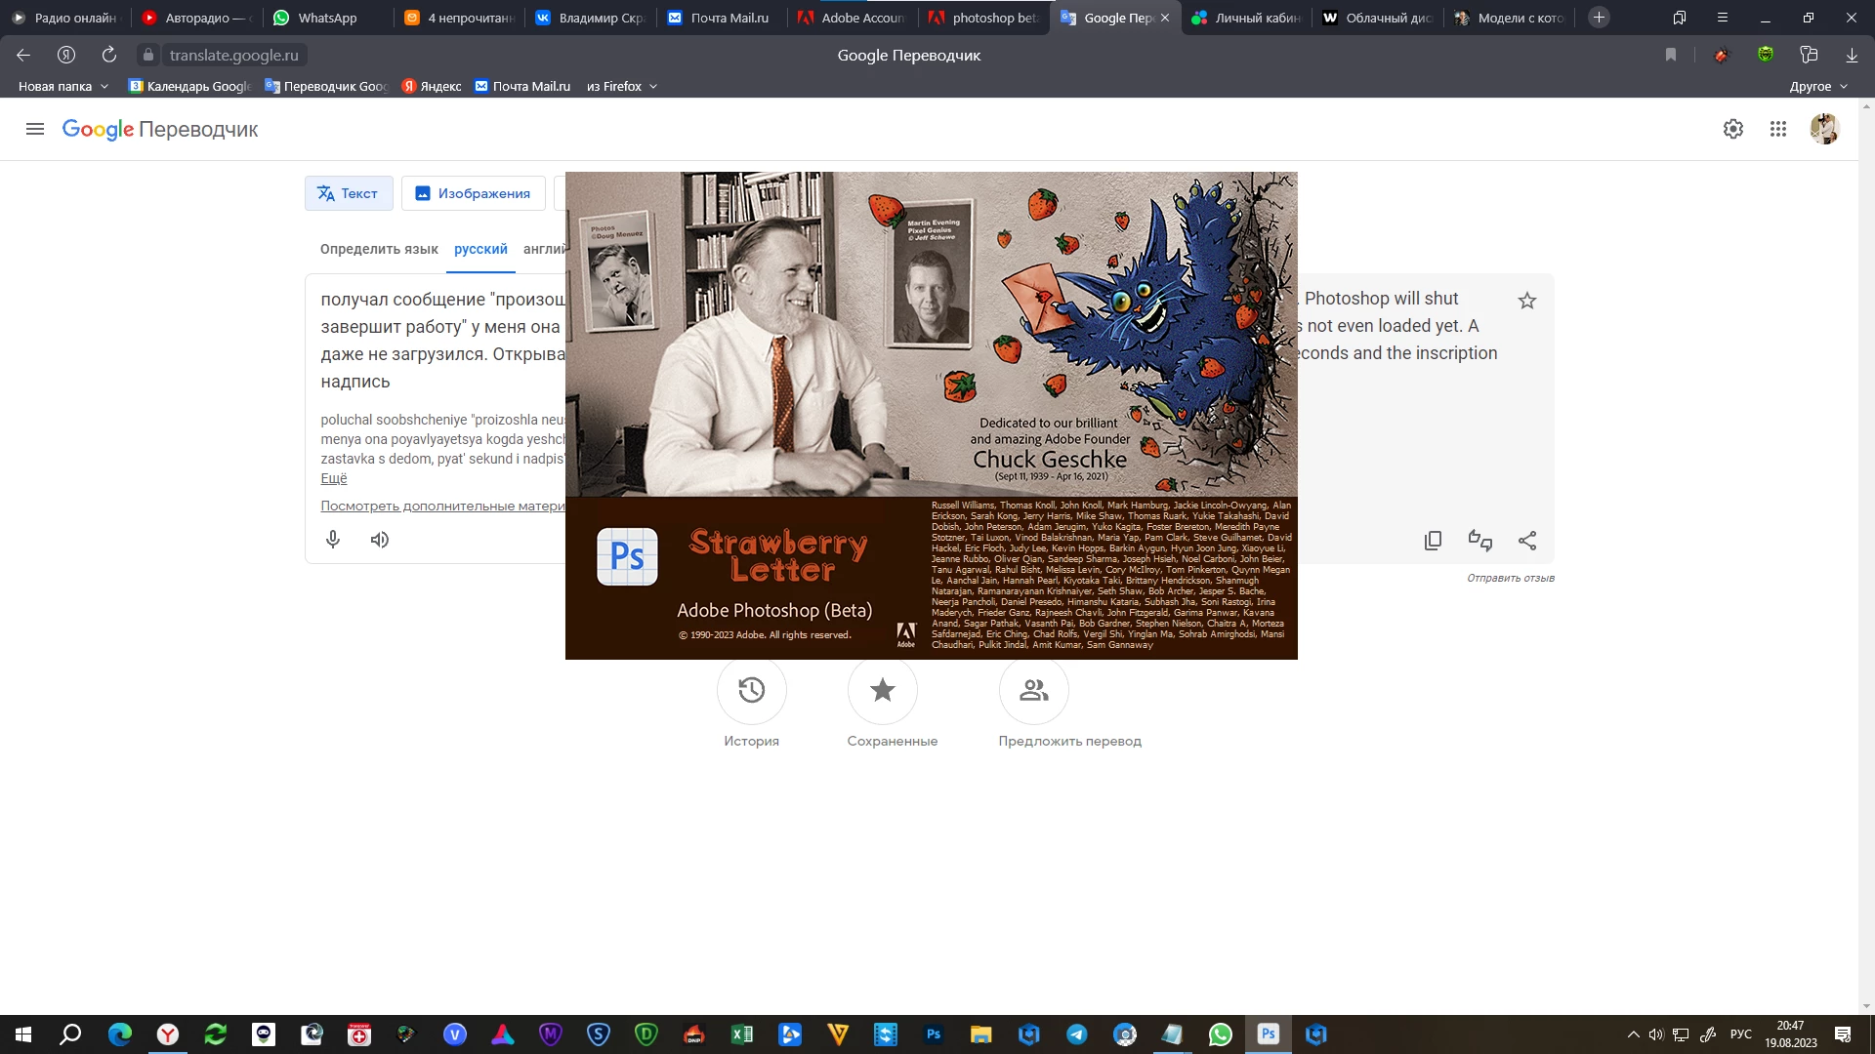Image resolution: width=1875 pixels, height=1054 pixels.
Task: Click the rate translation thumbs icon
Action: 1479,541
